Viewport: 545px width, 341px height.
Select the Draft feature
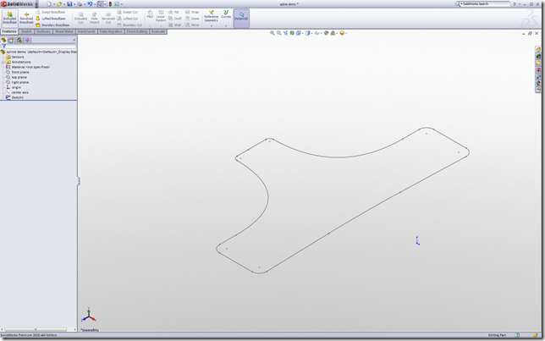[175, 19]
